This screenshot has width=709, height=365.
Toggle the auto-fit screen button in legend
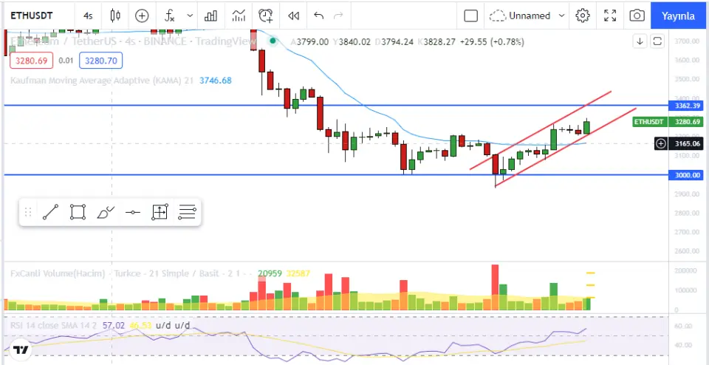click(x=657, y=42)
